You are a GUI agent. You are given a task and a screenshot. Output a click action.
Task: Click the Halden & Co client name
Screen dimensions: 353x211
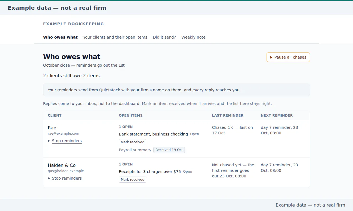click(62, 165)
